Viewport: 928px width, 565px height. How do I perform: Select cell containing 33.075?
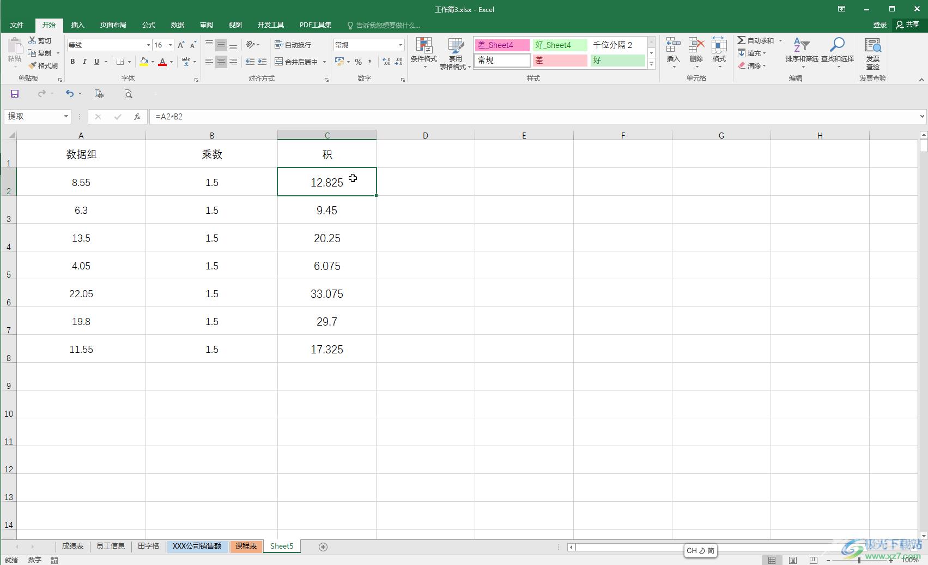tap(327, 293)
